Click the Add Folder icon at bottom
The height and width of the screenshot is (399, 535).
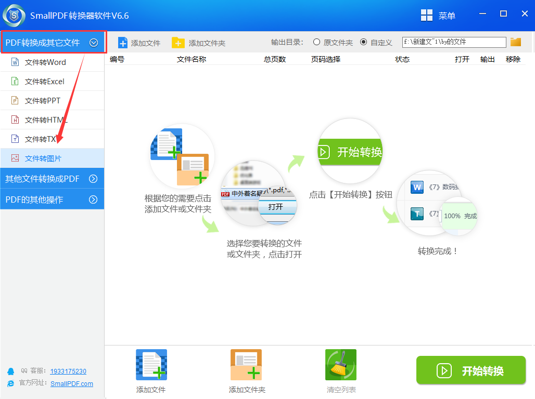pyautogui.click(x=247, y=365)
